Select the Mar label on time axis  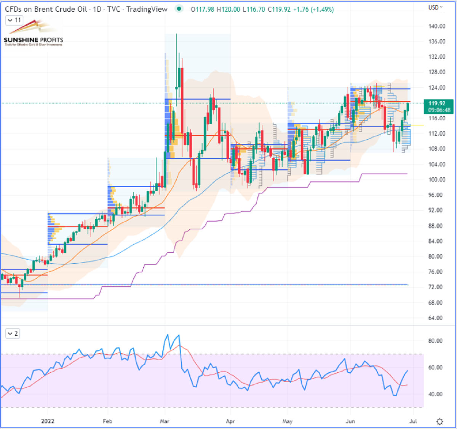click(165, 421)
